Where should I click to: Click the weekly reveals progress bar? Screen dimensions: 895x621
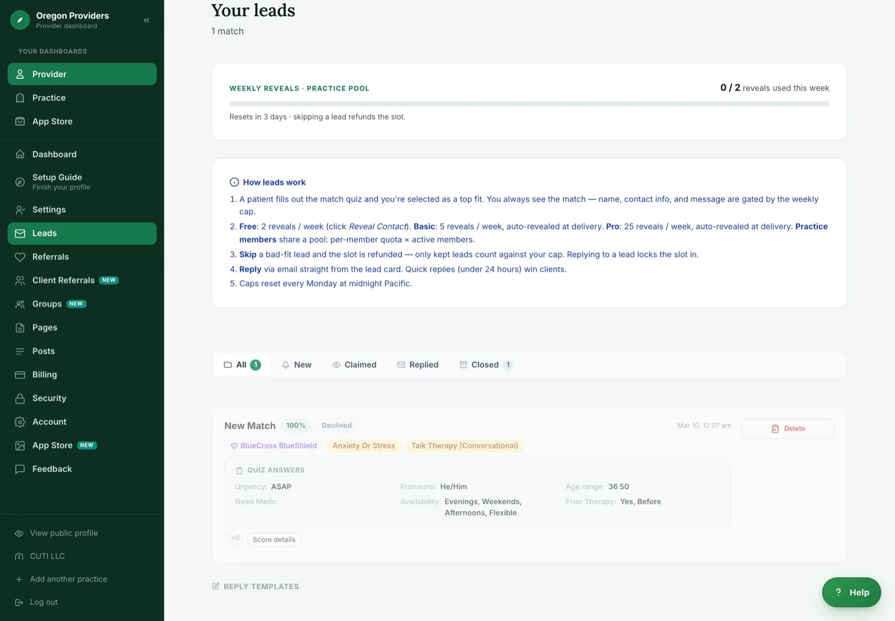coord(529,104)
